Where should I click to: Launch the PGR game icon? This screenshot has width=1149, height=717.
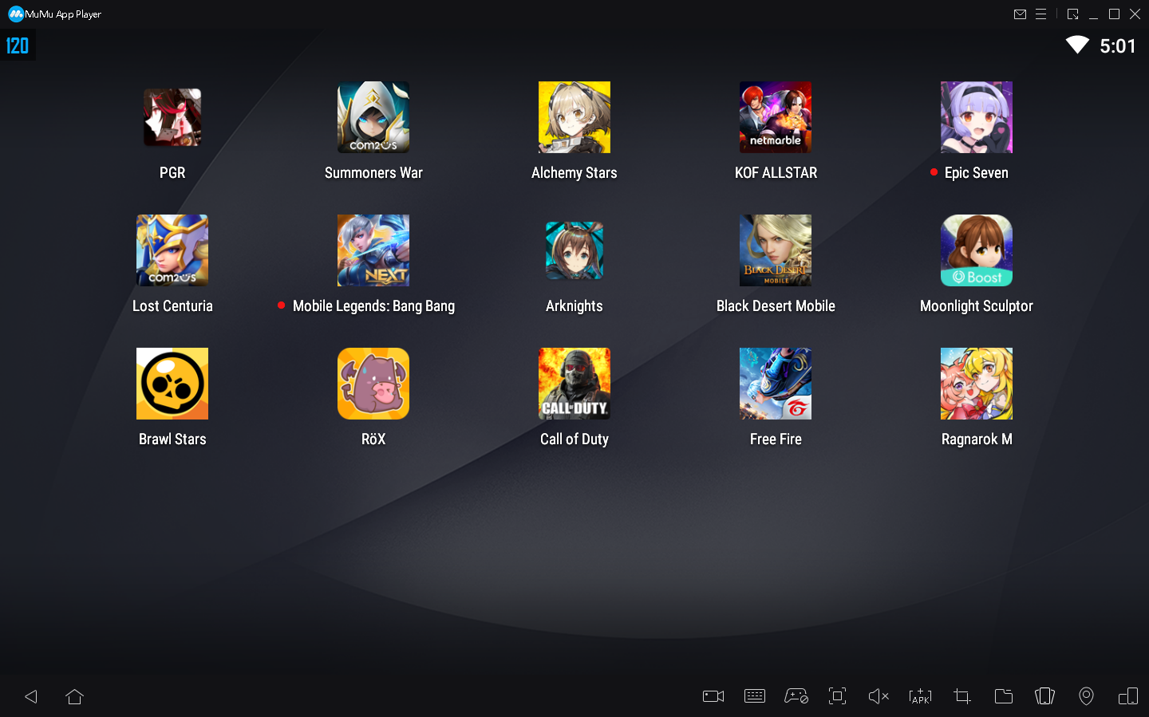(x=172, y=117)
